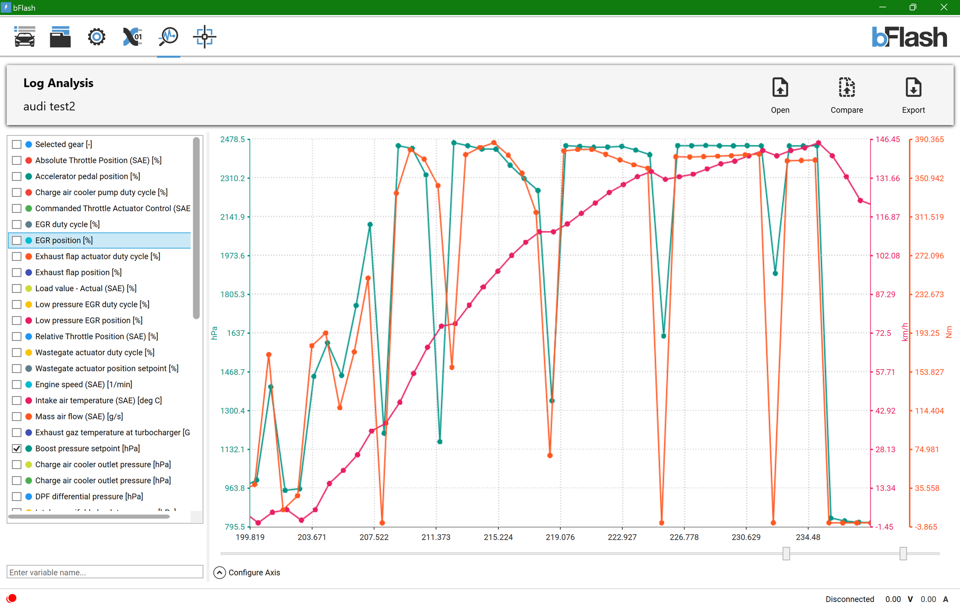The image size is (960, 607).
Task: Click the Export icon in Log Analysis
Action: tap(914, 95)
